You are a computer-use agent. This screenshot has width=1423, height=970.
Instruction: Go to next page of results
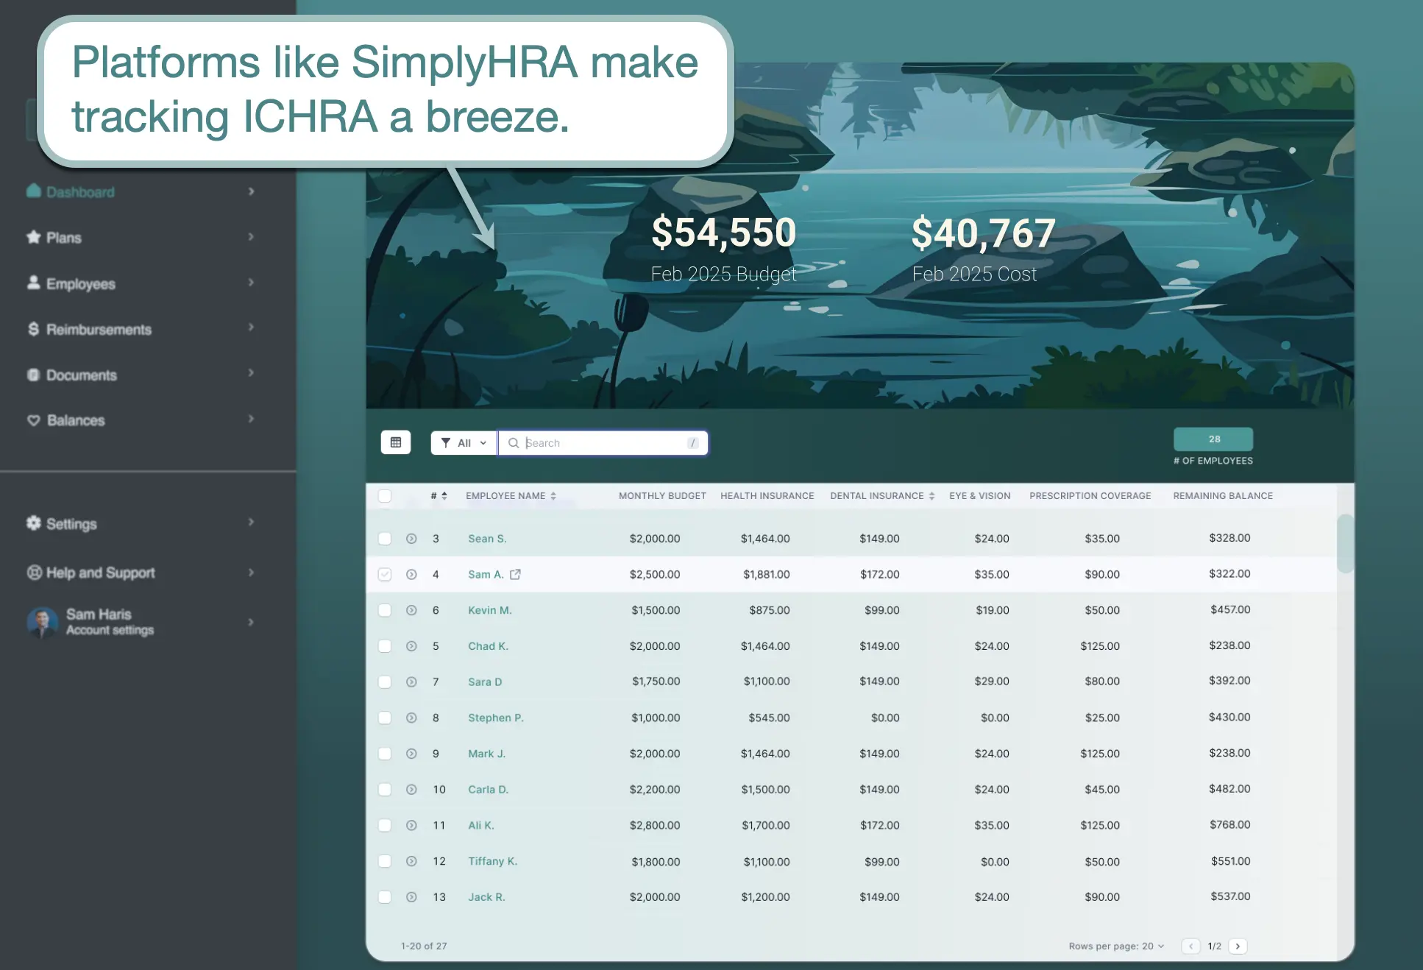(x=1238, y=946)
